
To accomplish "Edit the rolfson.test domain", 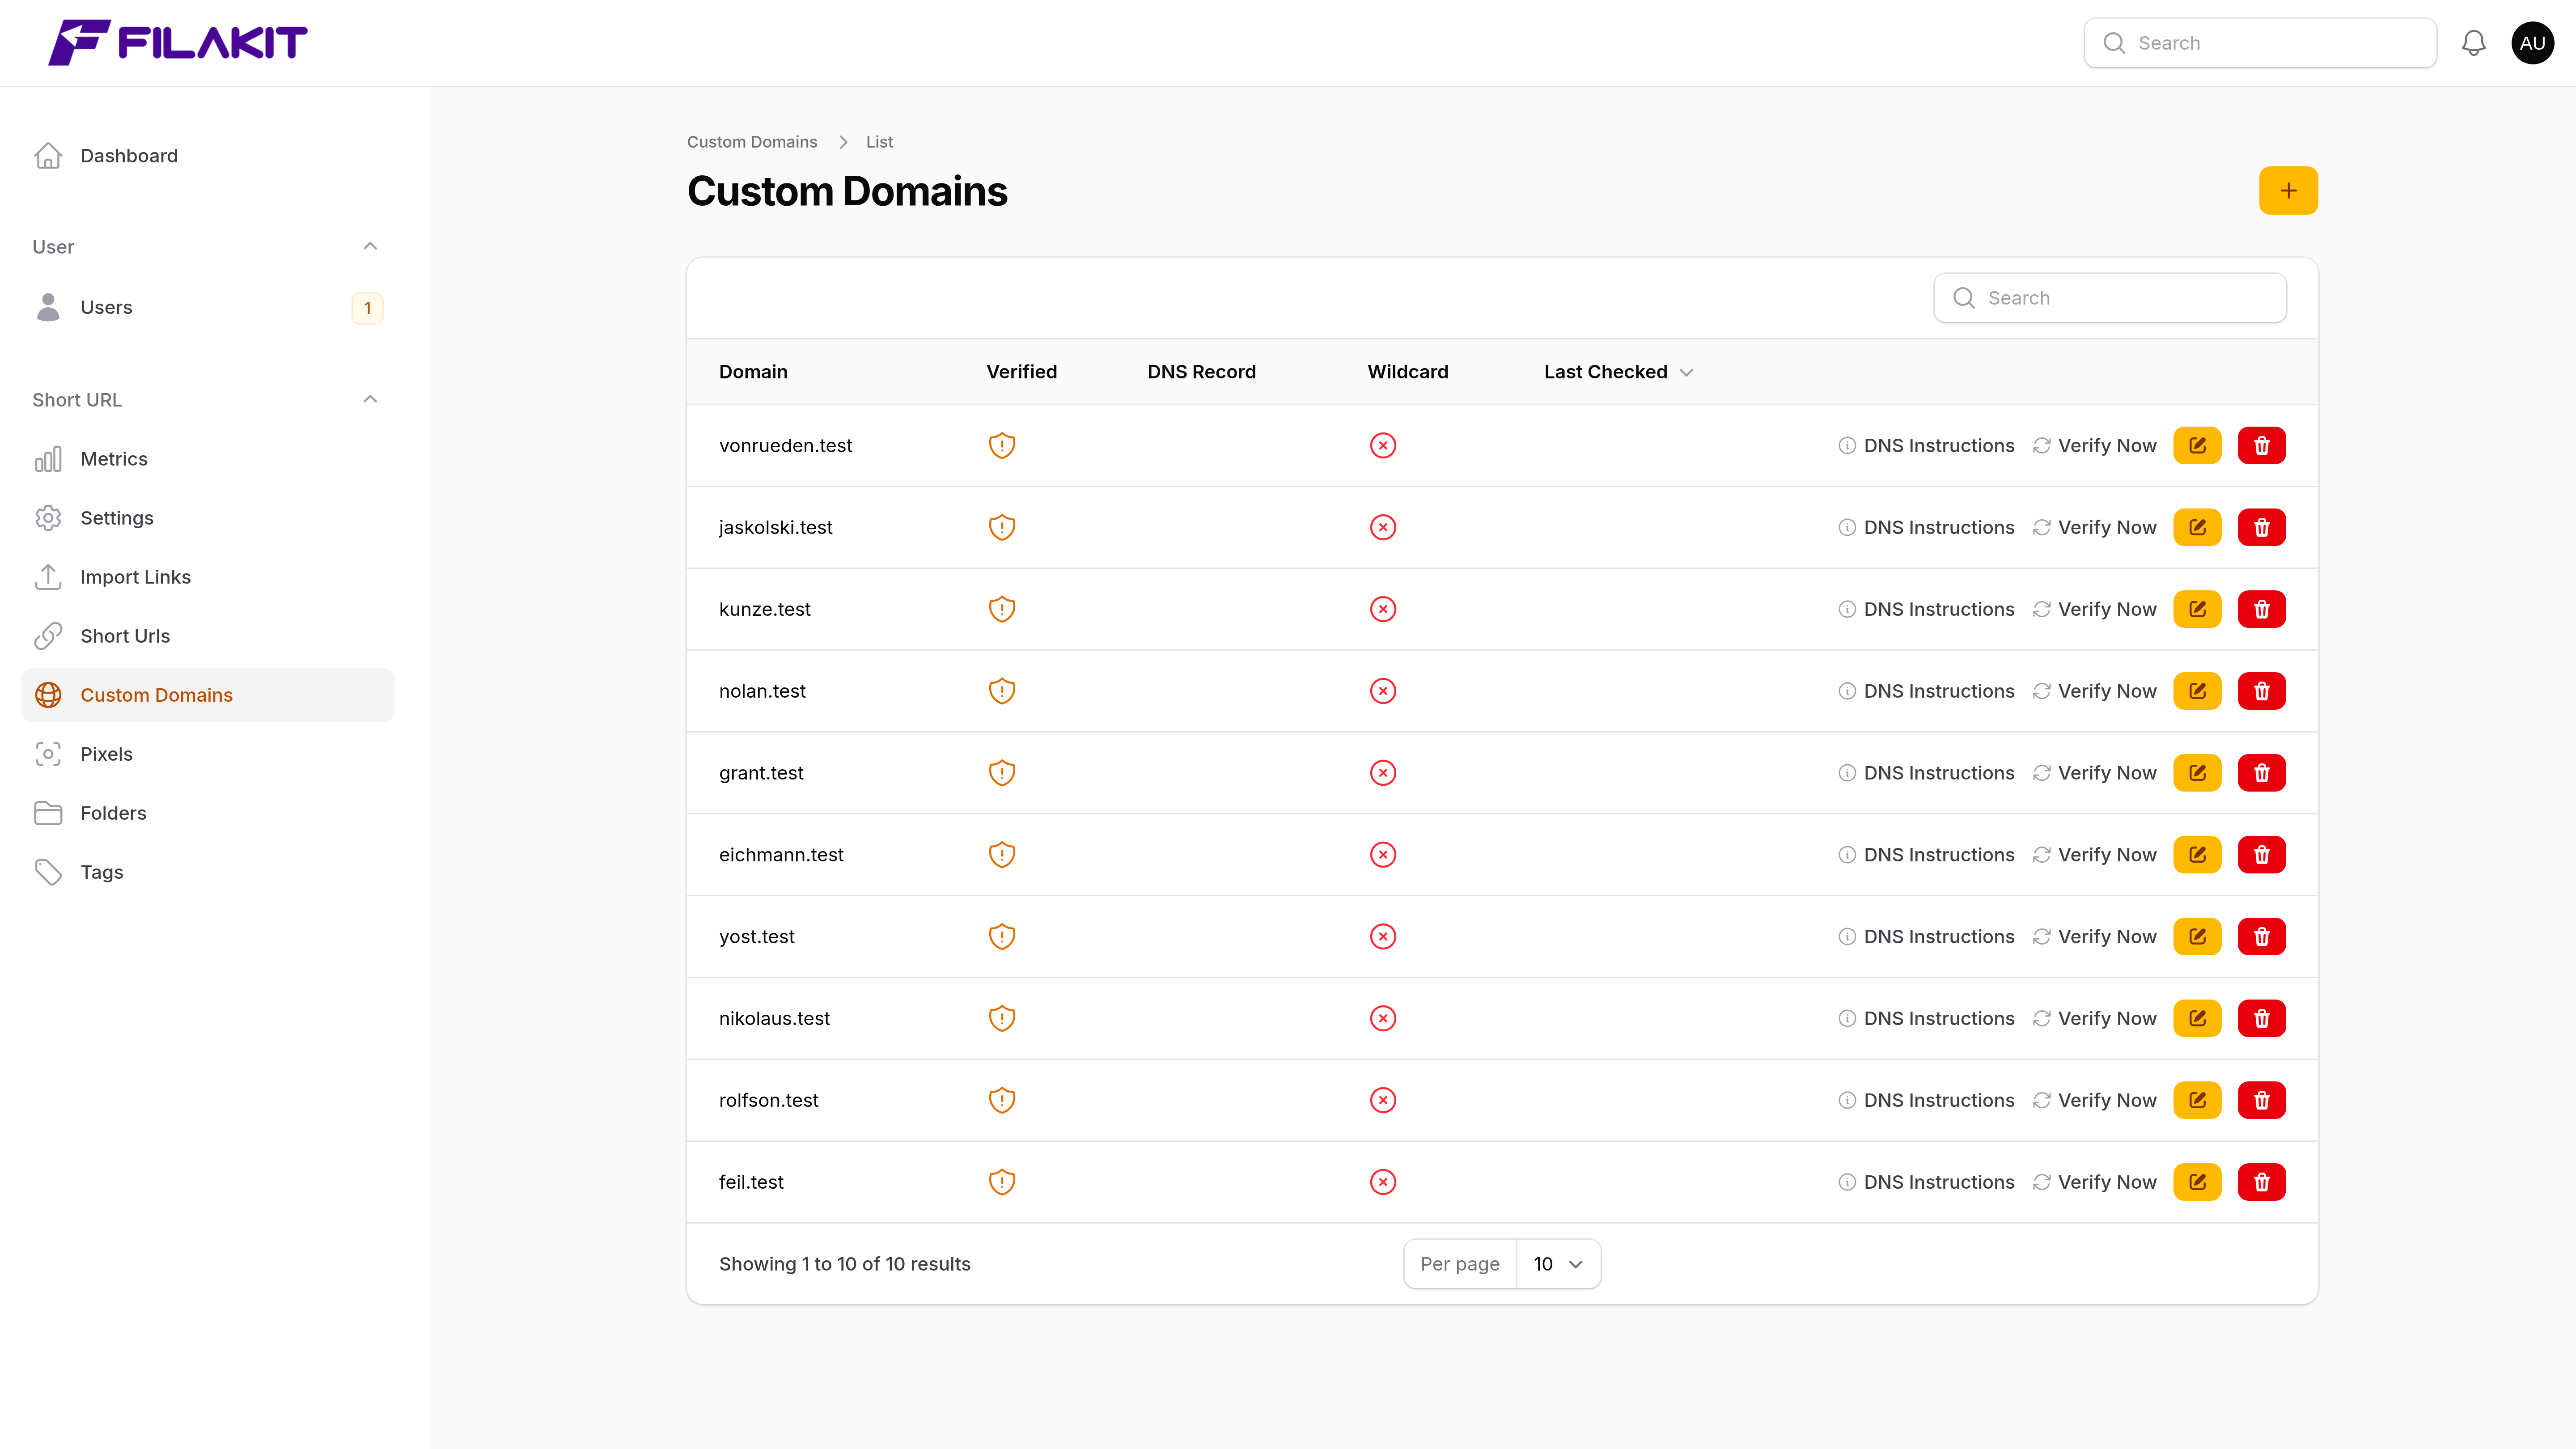I will (2197, 1100).
